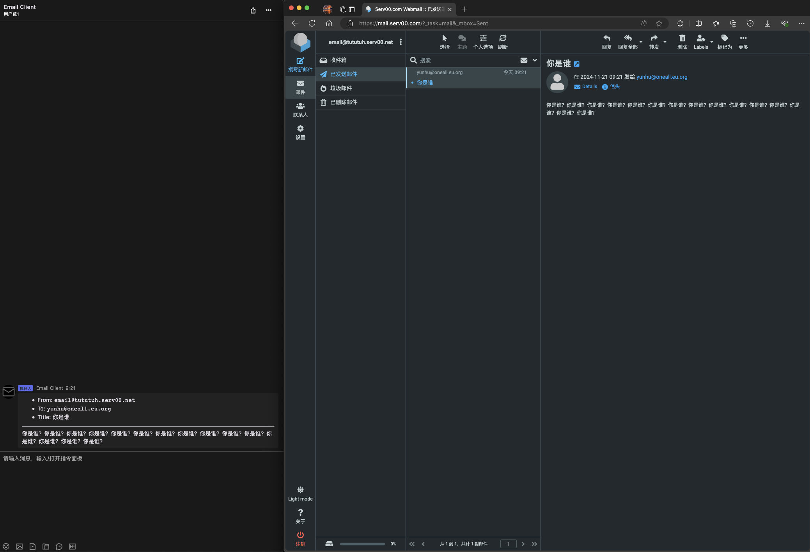Open folder actions menu next to account name
Viewport: 810px width, 552px height.
[x=401, y=42]
